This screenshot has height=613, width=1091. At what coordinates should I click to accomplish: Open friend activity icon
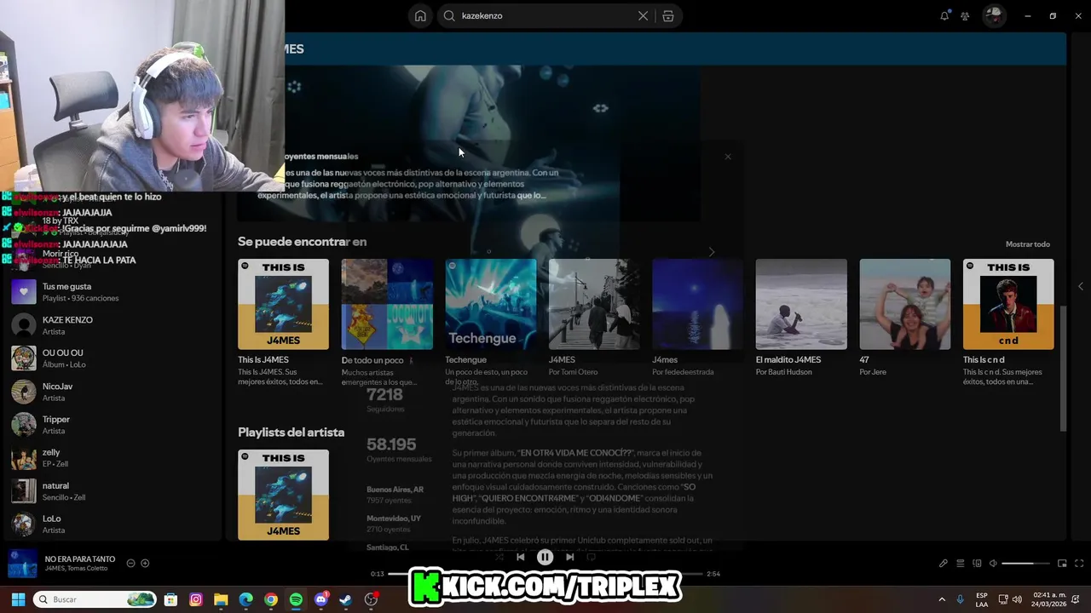pos(965,15)
